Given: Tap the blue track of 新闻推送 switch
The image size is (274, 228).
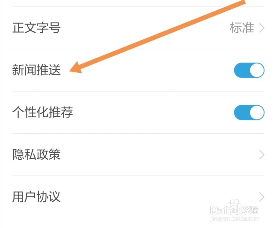Looking at the screenshot, I should (242, 70).
